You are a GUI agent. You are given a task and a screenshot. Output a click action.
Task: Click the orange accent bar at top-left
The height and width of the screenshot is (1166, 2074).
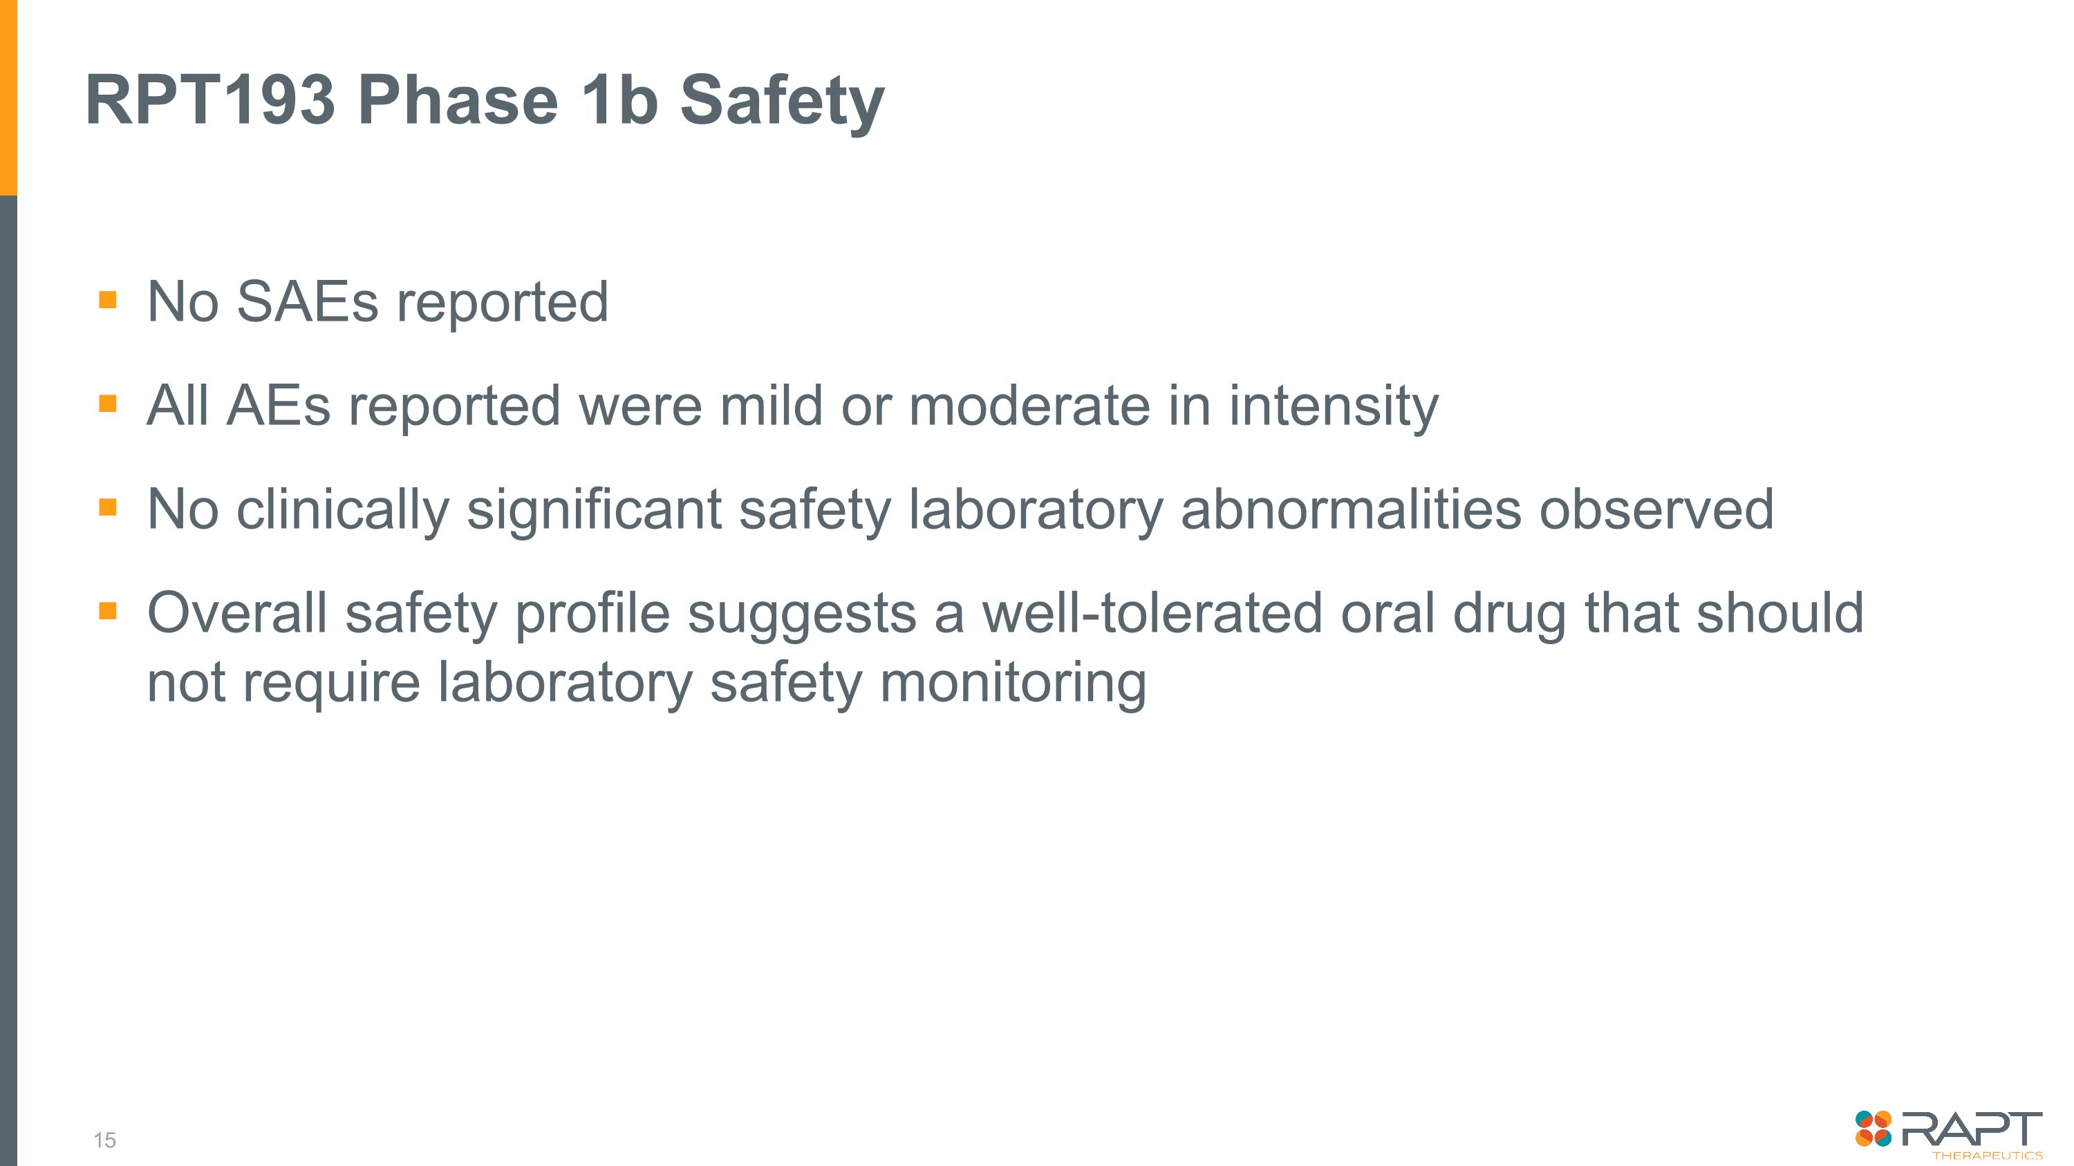[x=8, y=97]
